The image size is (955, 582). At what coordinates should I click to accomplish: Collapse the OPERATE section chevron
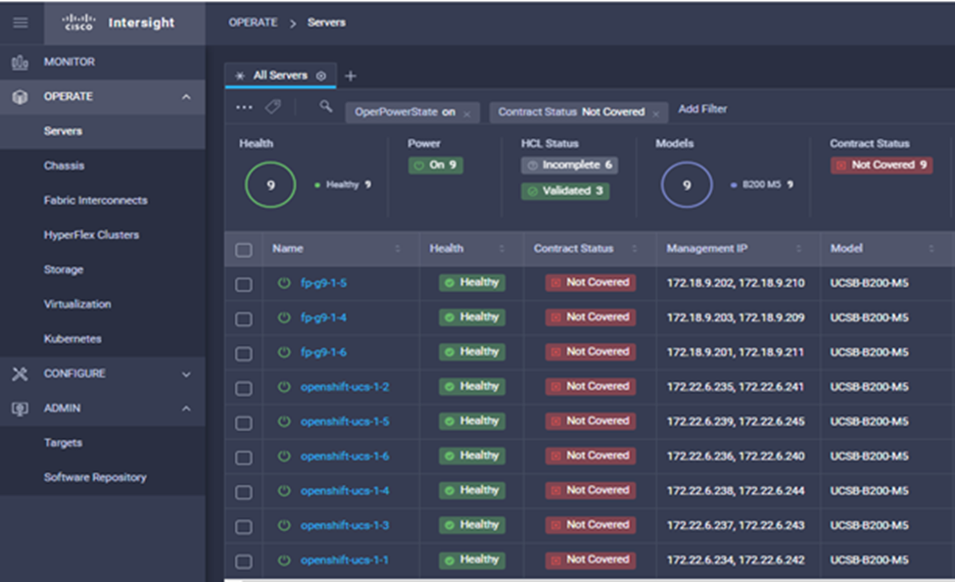pos(186,97)
